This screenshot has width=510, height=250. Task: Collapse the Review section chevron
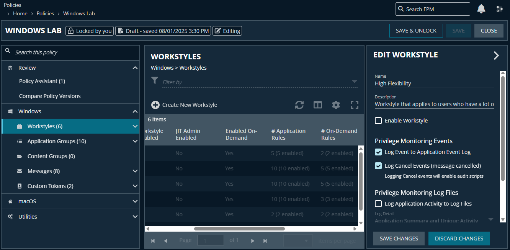pos(135,68)
